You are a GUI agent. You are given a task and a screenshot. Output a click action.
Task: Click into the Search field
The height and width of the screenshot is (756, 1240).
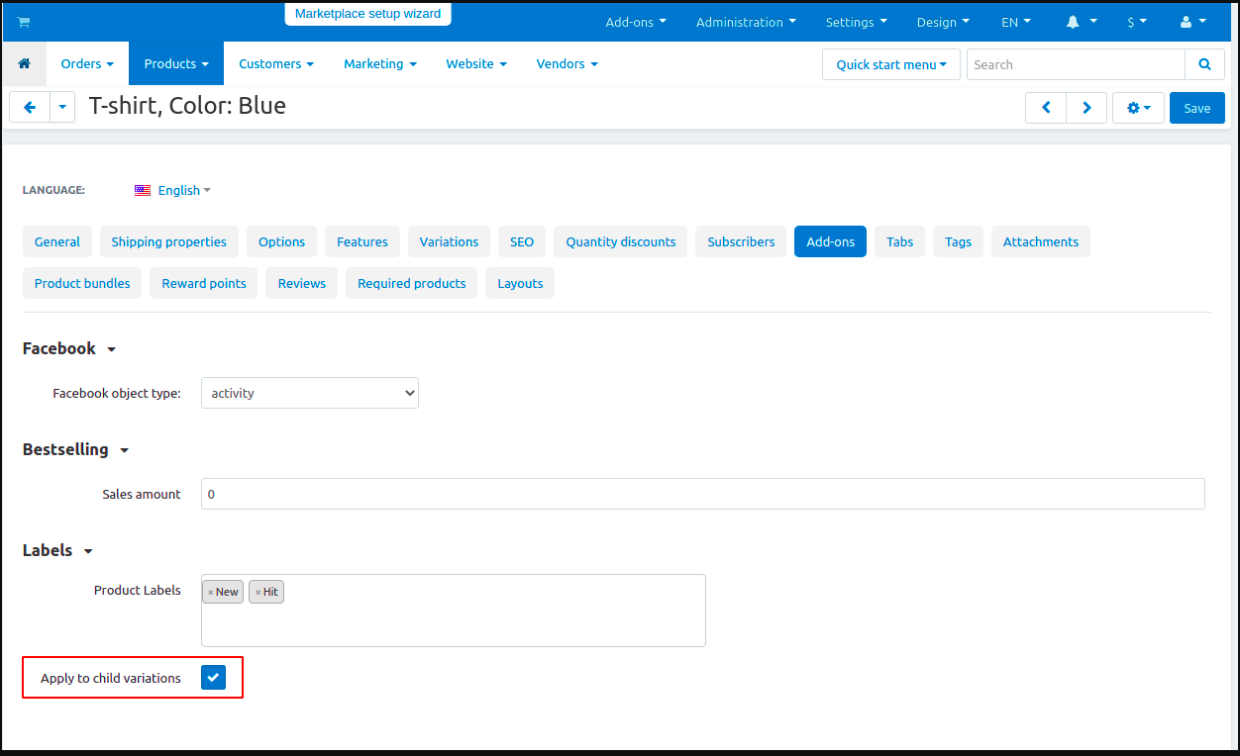point(1076,64)
